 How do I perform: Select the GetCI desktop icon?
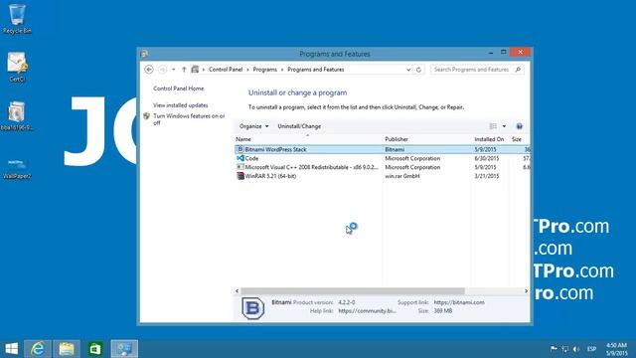tap(17, 67)
